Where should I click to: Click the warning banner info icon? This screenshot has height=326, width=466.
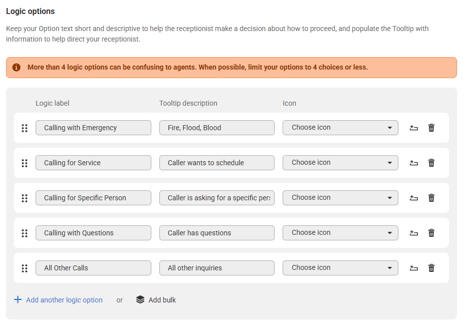pyautogui.click(x=17, y=68)
